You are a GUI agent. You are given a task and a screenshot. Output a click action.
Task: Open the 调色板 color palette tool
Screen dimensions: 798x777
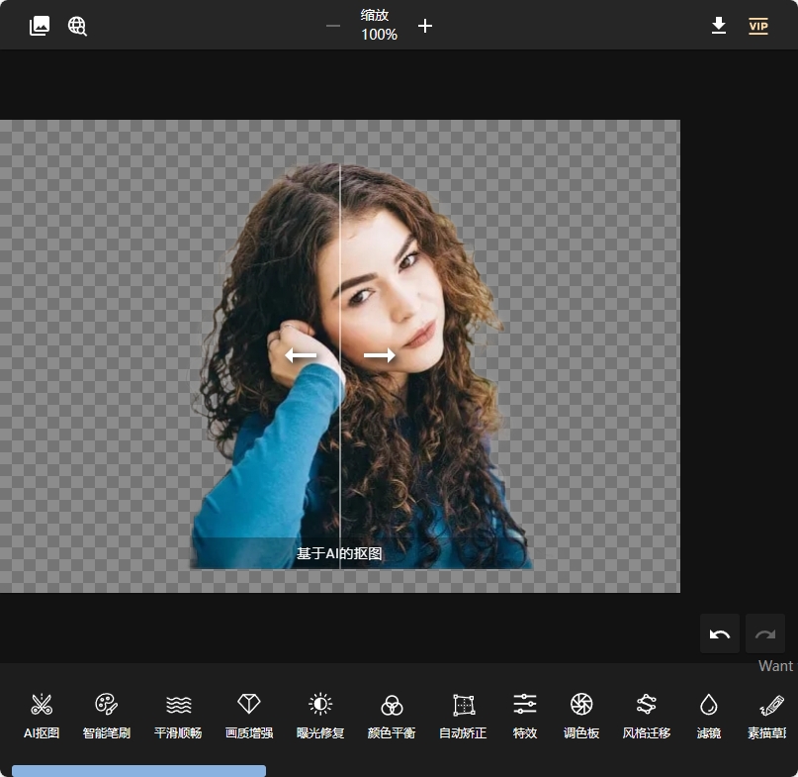click(581, 715)
